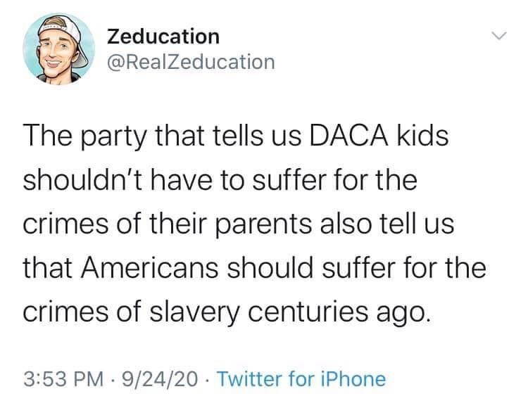Visit the @RealZeducation handle
528x408 pixels.
(x=191, y=62)
